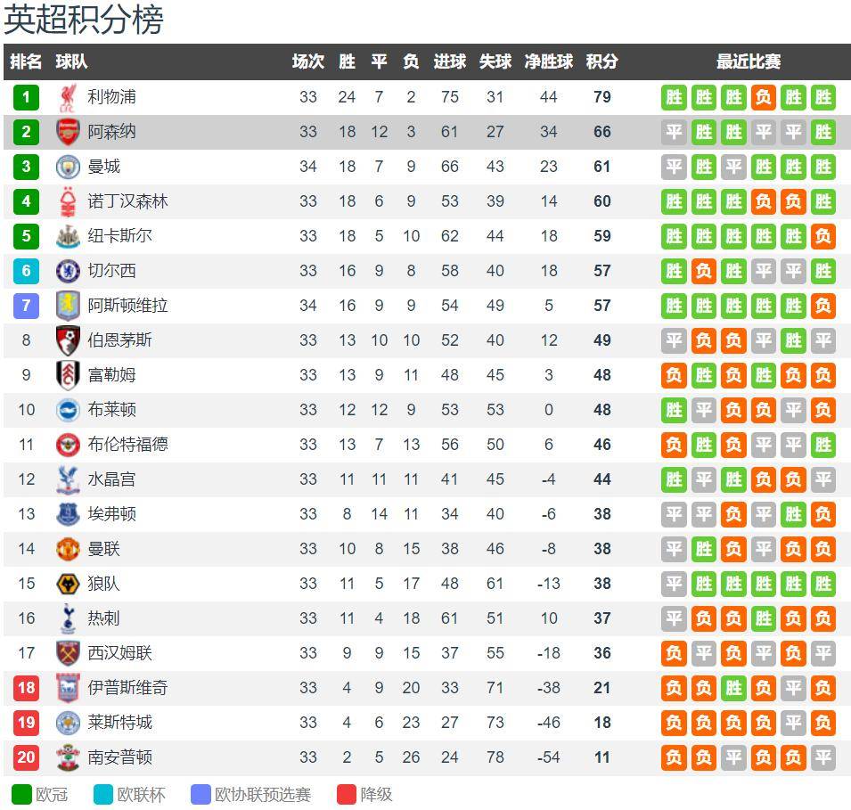The width and height of the screenshot is (851, 810).
Task: Open team link 阿斯顿维拉
Action: pos(127,306)
